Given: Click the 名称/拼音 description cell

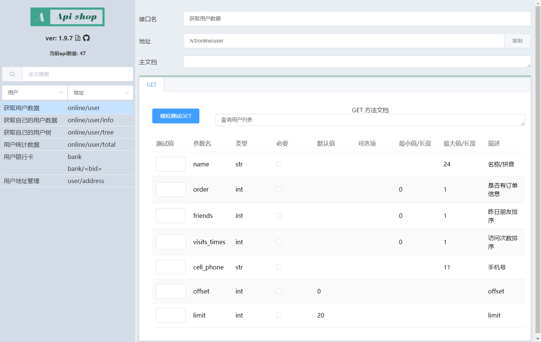Looking at the screenshot, I should [x=501, y=164].
